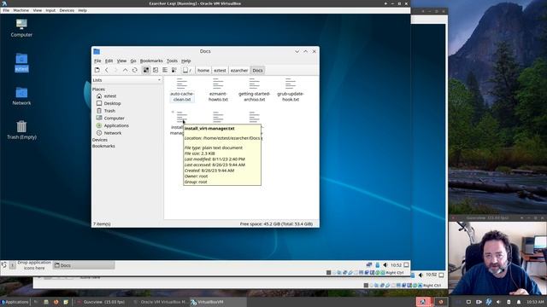This screenshot has width=547, height=307.
Task: Click the show desktop icon in guest panel
Action: point(406,265)
